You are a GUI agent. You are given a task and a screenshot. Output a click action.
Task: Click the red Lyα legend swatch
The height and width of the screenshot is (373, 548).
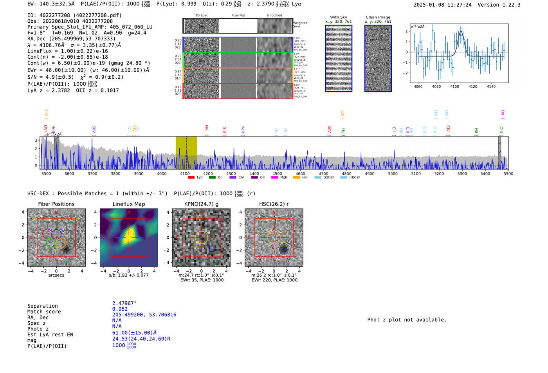(191, 178)
